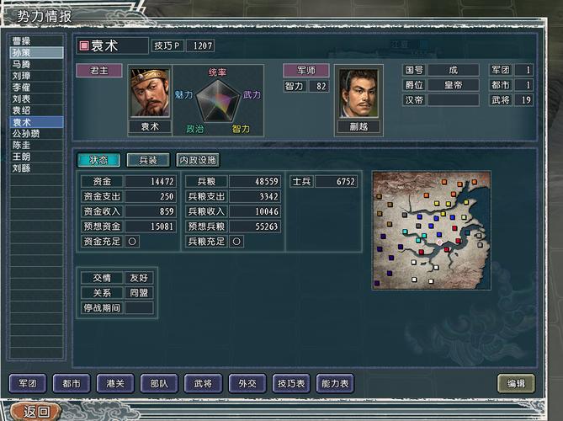This screenshot has height=421, width=563.
Task: Click the 兵粮支出 value 3342
Action: 255,196
